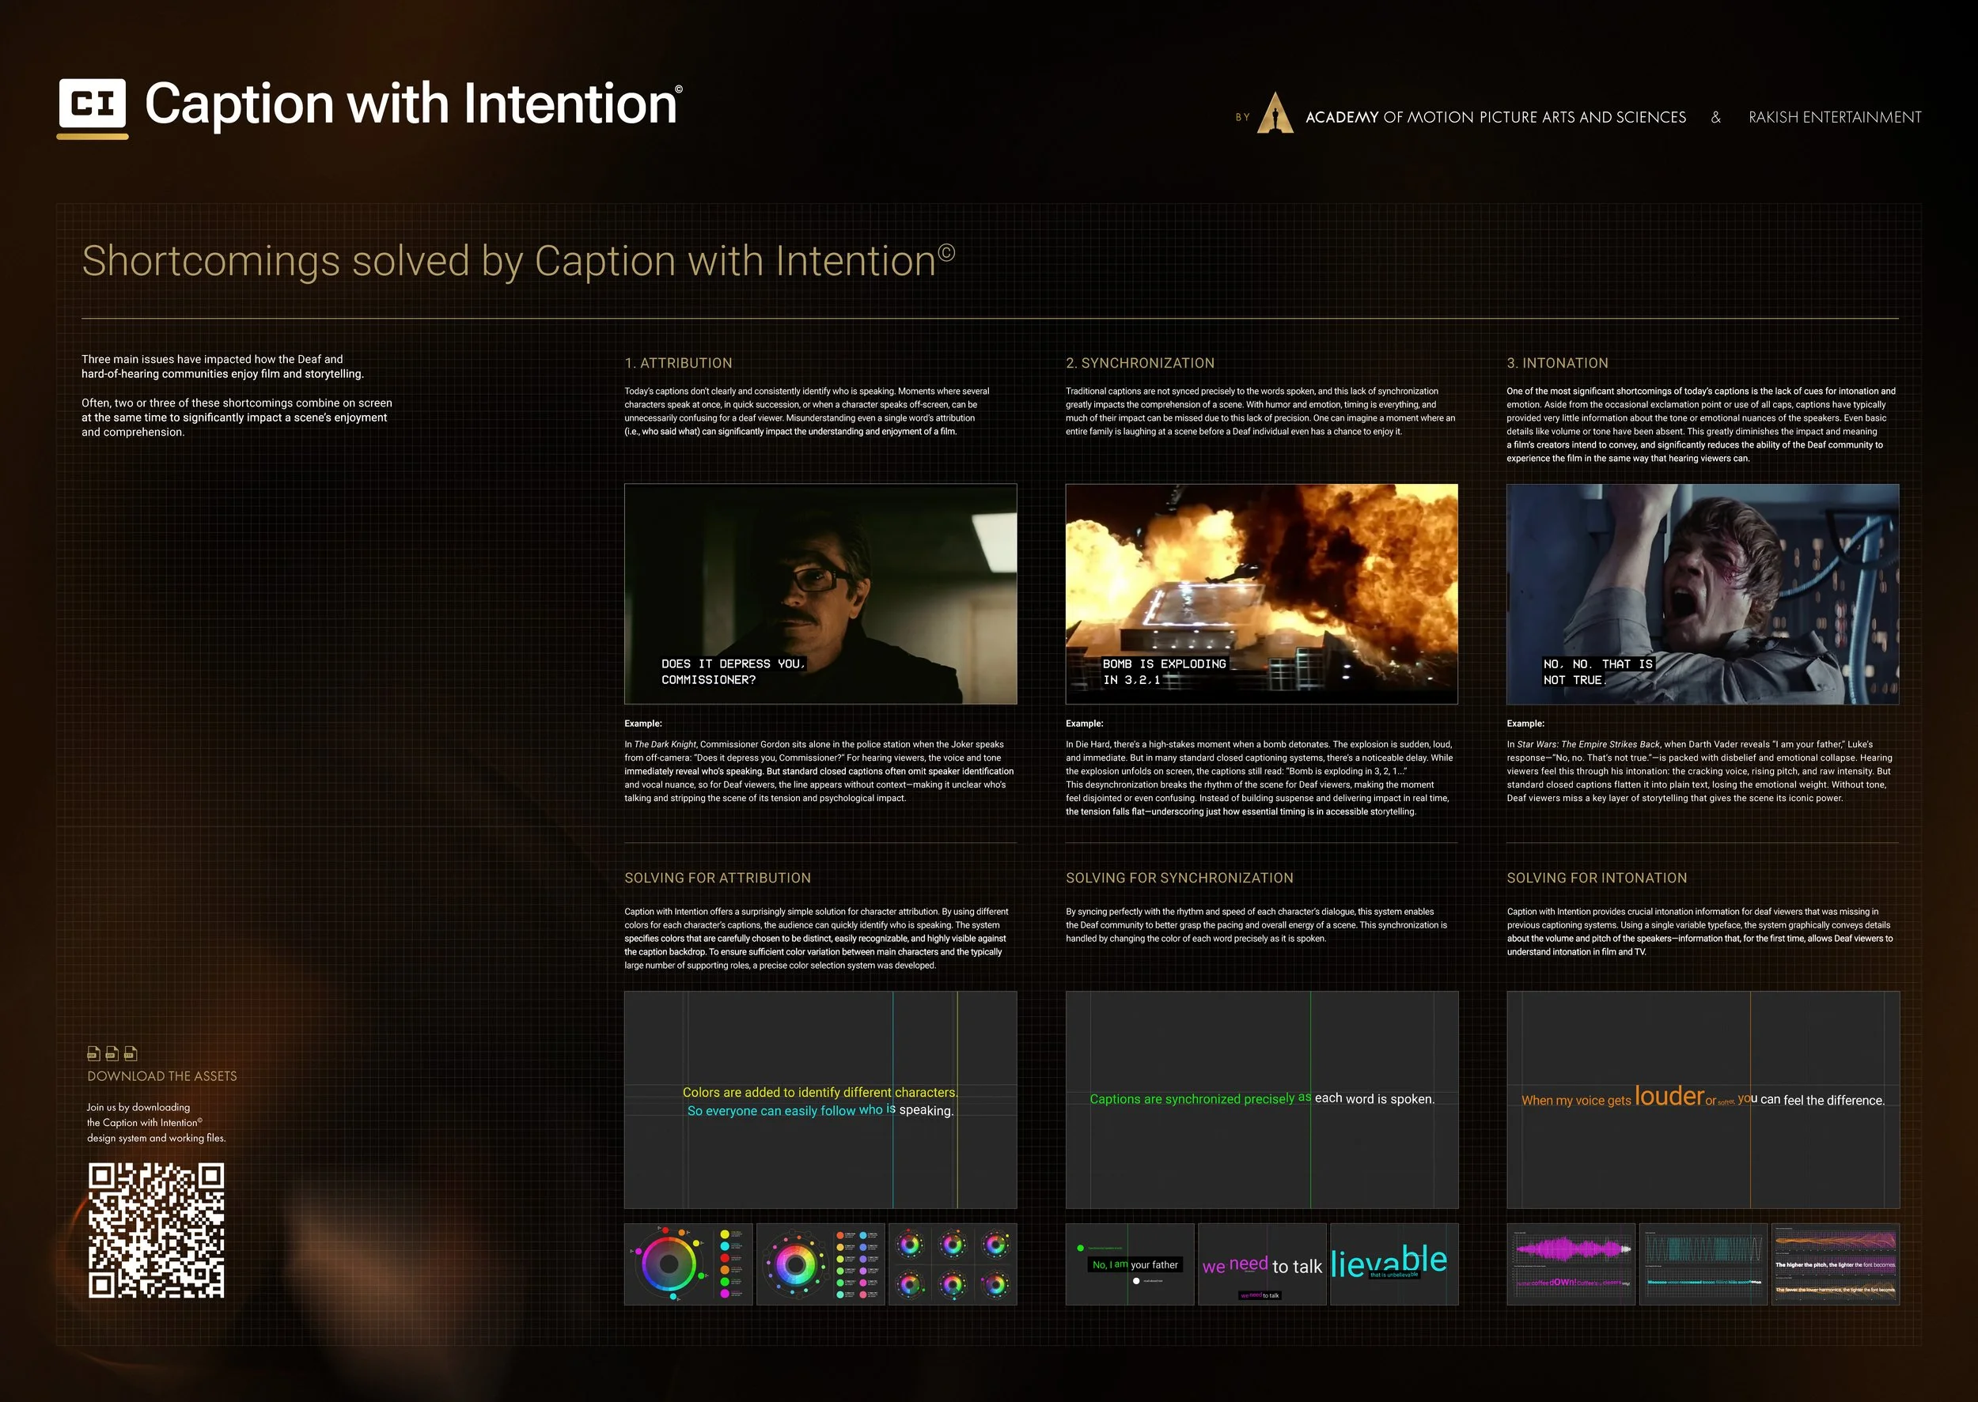
Task: Click the QR code for the assets
Action: pyautogui.click(x=157, y=1230)
